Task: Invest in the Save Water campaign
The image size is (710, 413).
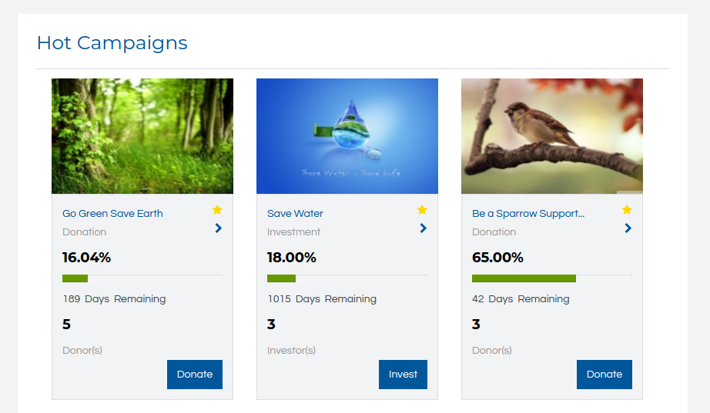Action: click(x=403, y=374)
